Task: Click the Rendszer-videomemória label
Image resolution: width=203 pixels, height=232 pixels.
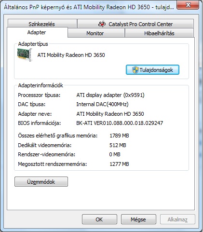Action: click(x=47, y=154)
